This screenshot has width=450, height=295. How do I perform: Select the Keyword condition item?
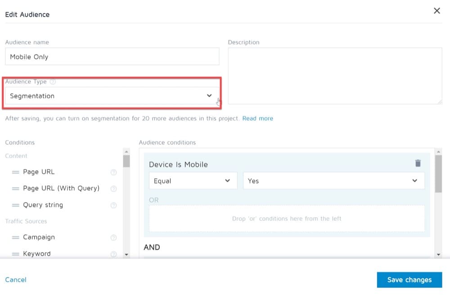37,254
